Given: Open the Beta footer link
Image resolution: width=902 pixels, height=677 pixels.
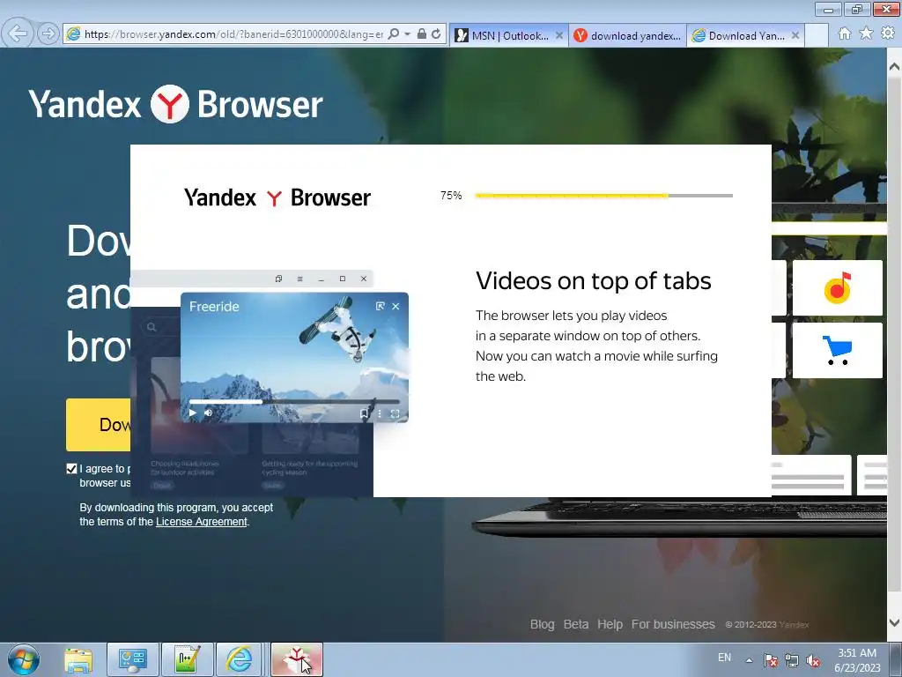Looking at the screenshot, I should (576, 624).
